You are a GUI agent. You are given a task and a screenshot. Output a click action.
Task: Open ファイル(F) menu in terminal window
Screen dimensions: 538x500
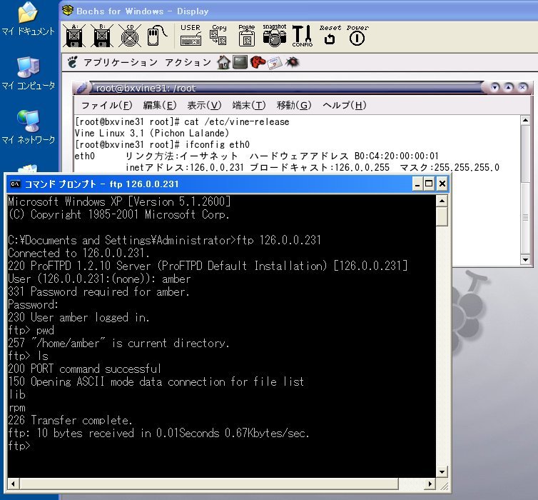coord(107,105)
